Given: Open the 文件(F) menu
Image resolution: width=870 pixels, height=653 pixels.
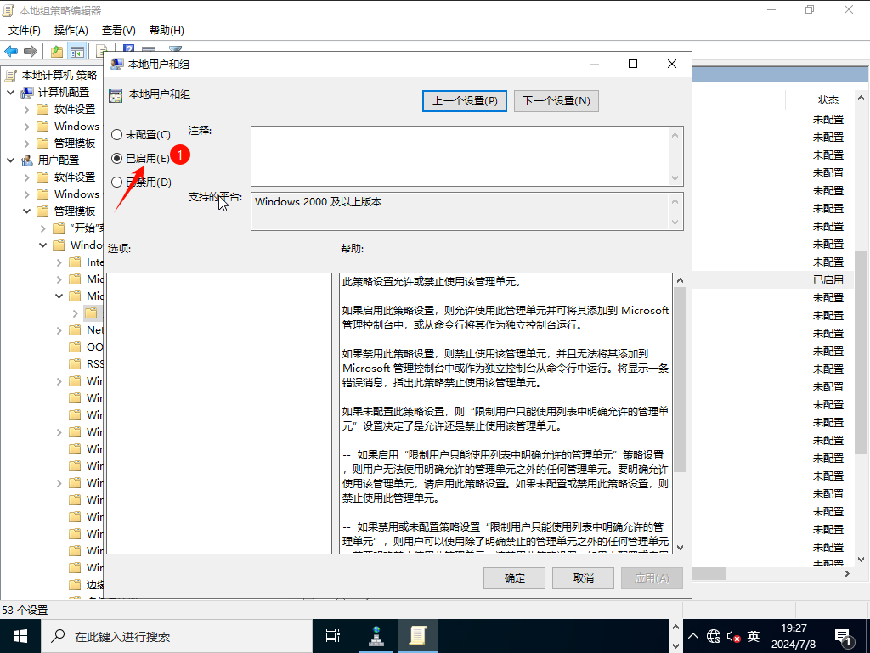Looking at the screenshot, I should 25,31.
